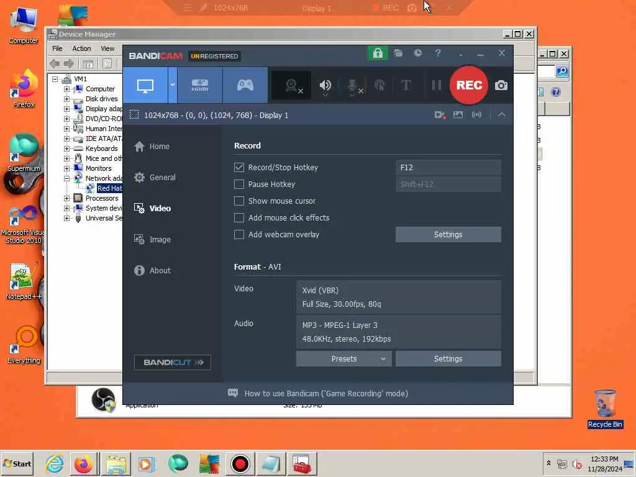Show hidden tray icons arrow
636x477 pixels.
(548, 463)
